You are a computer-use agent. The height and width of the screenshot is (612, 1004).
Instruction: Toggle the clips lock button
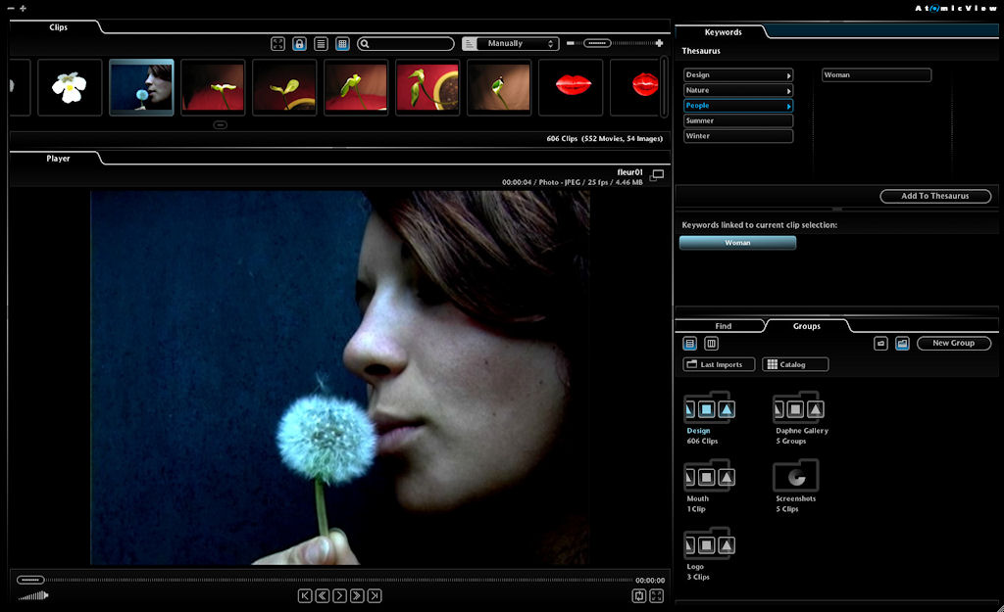pyautogui.click(x=299, y=44)
